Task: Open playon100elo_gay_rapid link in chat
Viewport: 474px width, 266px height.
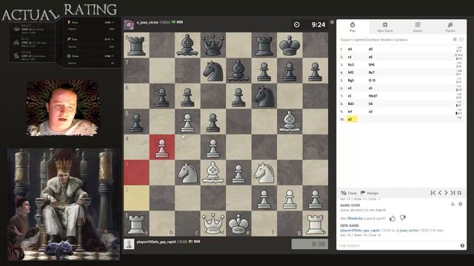Action: (359, 231)
